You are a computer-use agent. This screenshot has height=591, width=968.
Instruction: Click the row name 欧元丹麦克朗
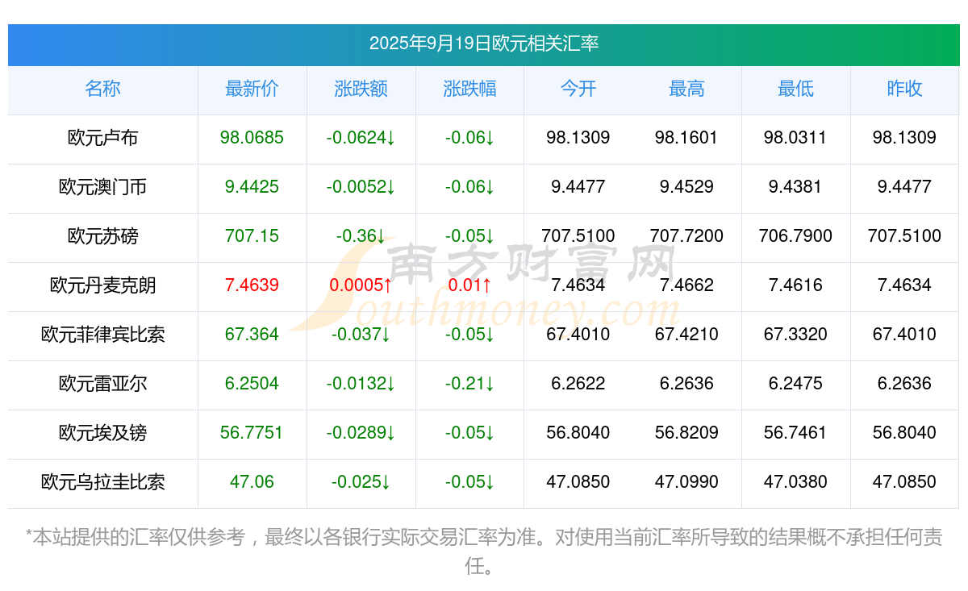[x=103, y=285]
